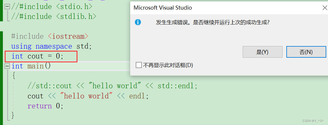The height and width of the screenshot is (125, 328).
Task: Click the //#include <stdlib.h> comment line
Action: (54, 16)
